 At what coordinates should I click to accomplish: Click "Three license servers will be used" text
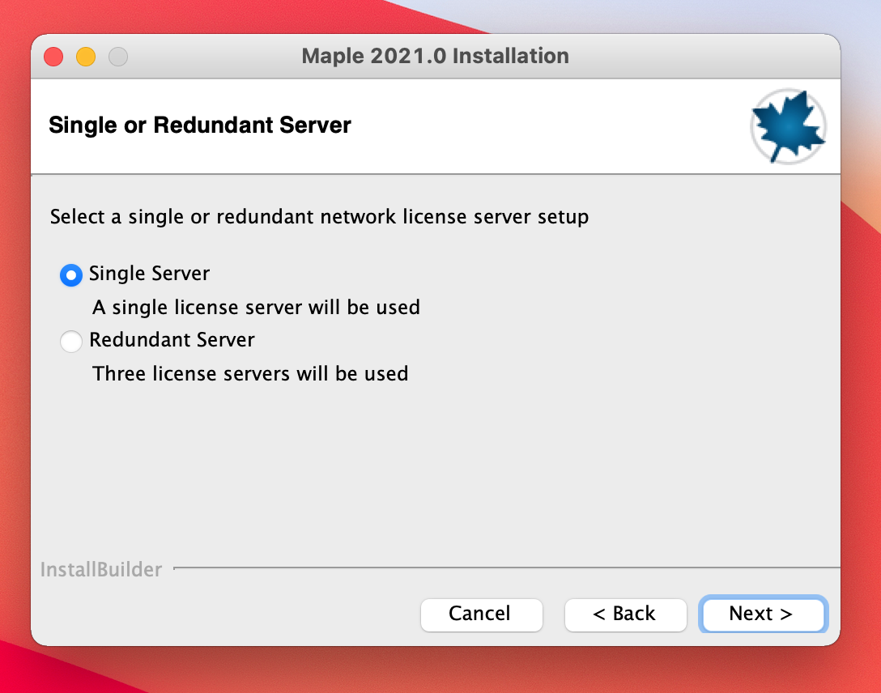coord(250,374)
